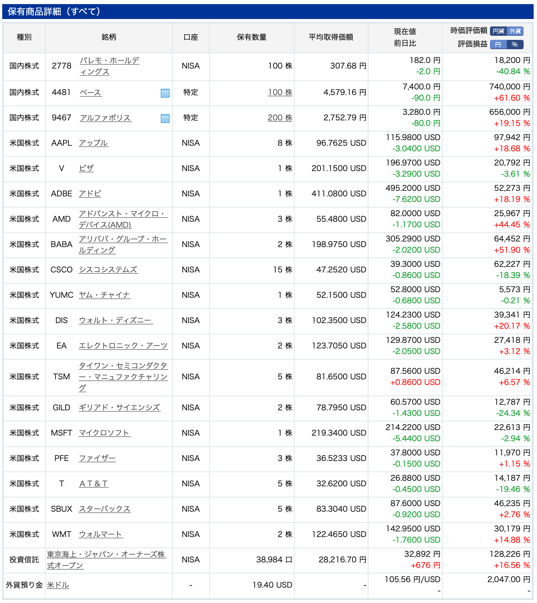Click the 外貨預り金 type cell
This screenshot has height=603, width=537.
pyautogui.click(x=24, y=585)
